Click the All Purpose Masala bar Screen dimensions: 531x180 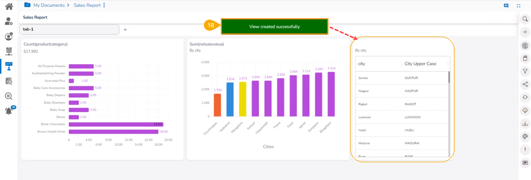point(81,66)
